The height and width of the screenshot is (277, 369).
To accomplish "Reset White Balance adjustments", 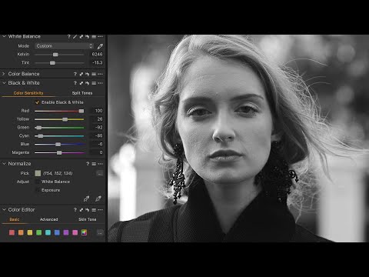I will point(88,37).
